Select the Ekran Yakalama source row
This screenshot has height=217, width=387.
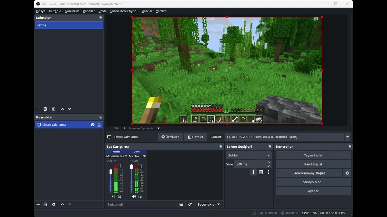point(69,125)
